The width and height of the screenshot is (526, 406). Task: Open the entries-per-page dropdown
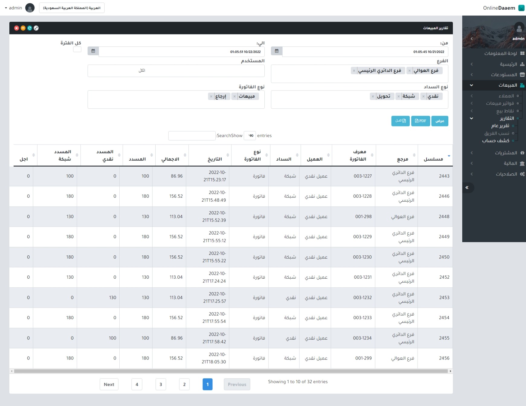pos(250,136)
